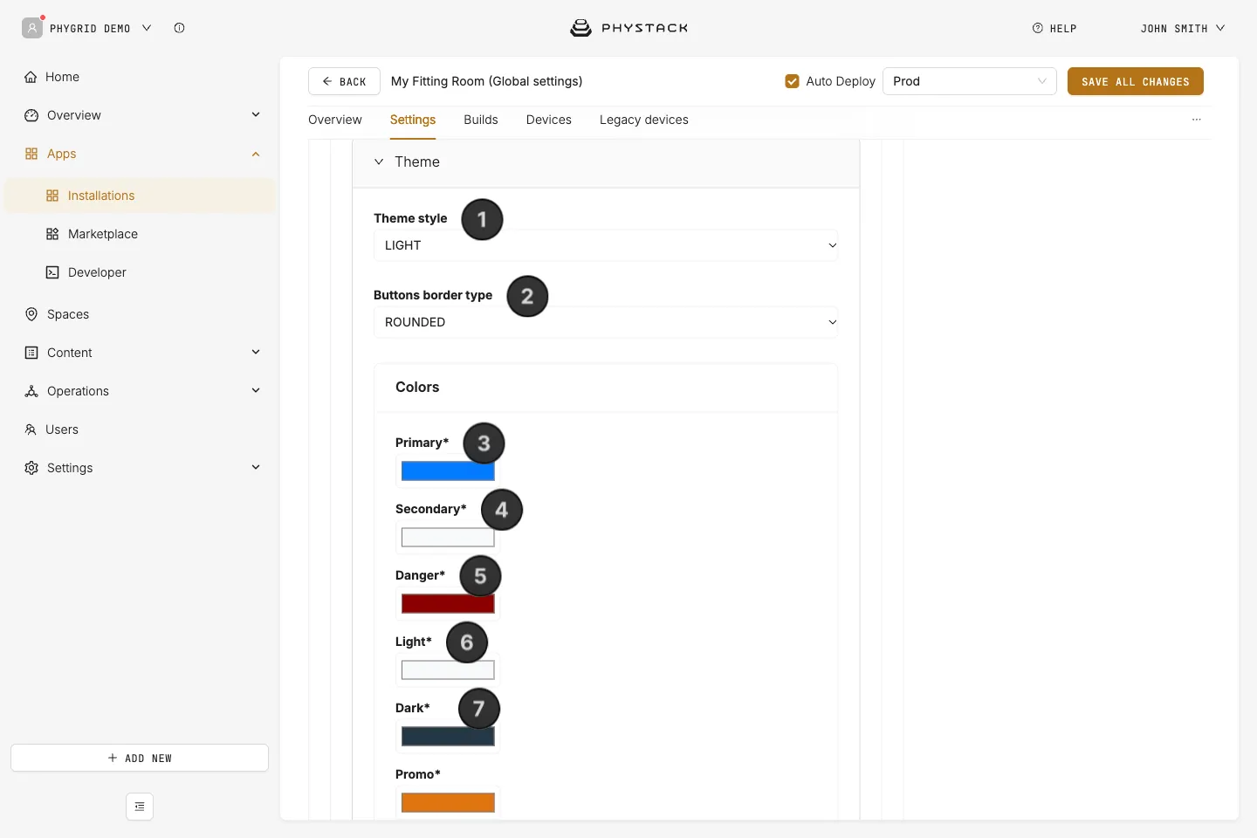Click the Marketplace icon

tap(52, 234)
